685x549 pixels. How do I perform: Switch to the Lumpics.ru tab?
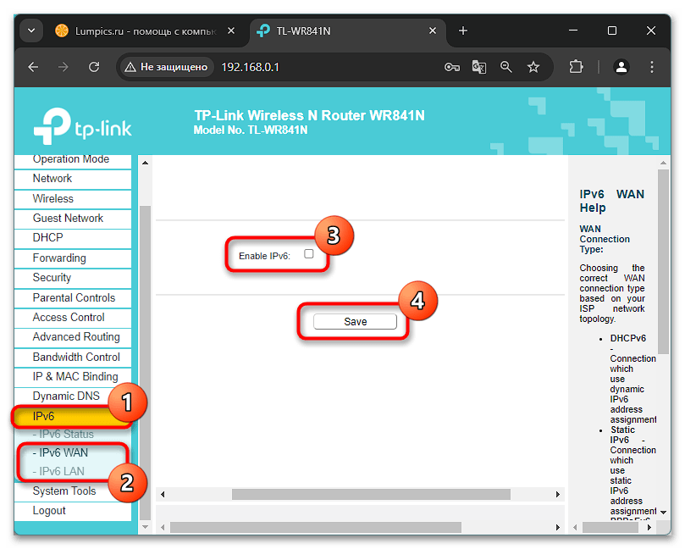point(145,31)
